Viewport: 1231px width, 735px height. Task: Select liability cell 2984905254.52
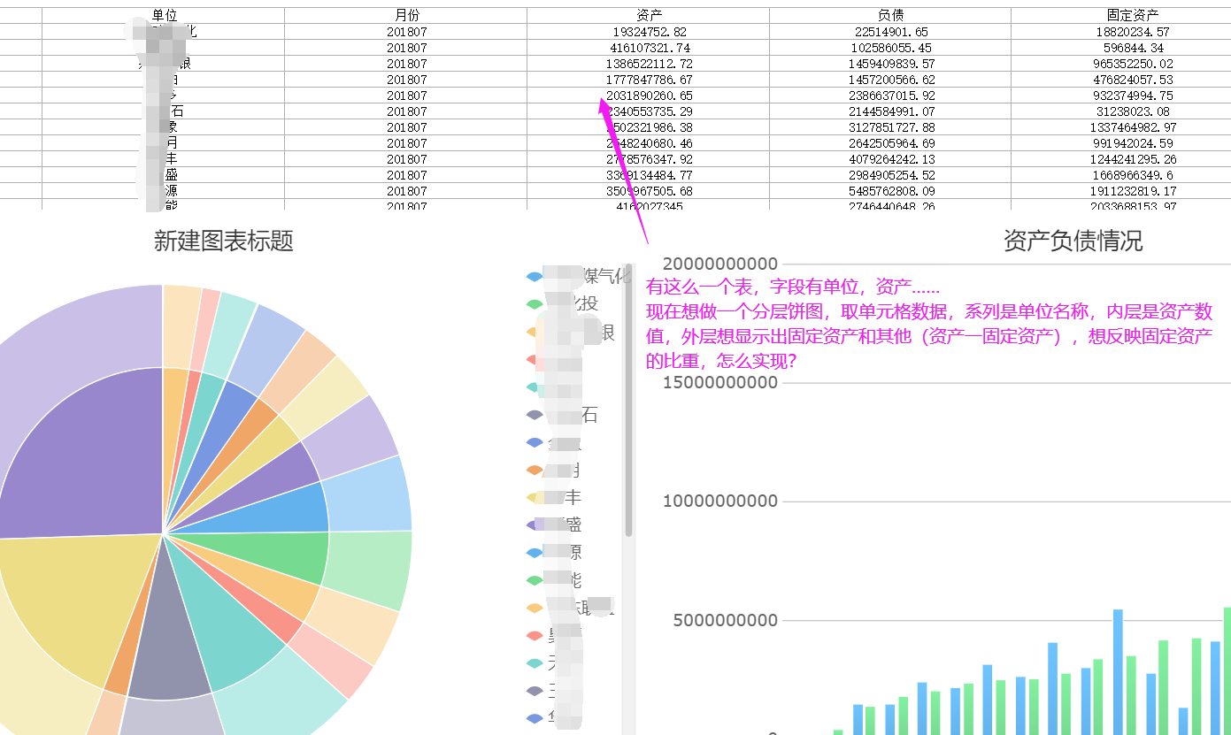click(x=890, y=175)
